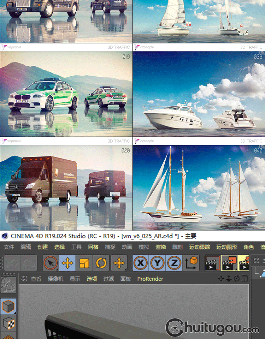Open viewport 面板 menu

pyautogui.click(x=126, y=279)
